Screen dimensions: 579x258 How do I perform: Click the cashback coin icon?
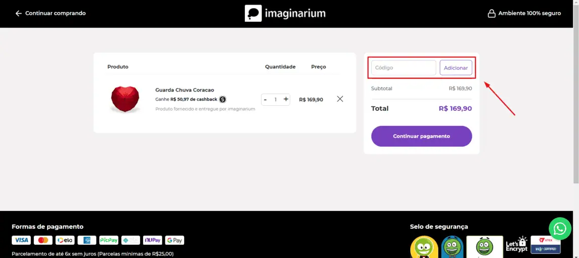[222, 99]
